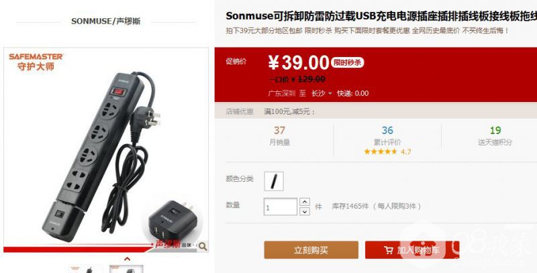This screenshot has width=537, height=273.
Task: Click the magnifier zoom icon on product image
Action: click(x=203, y=246)
